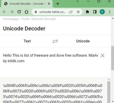Click the Unicode Decoder heading

24,29
